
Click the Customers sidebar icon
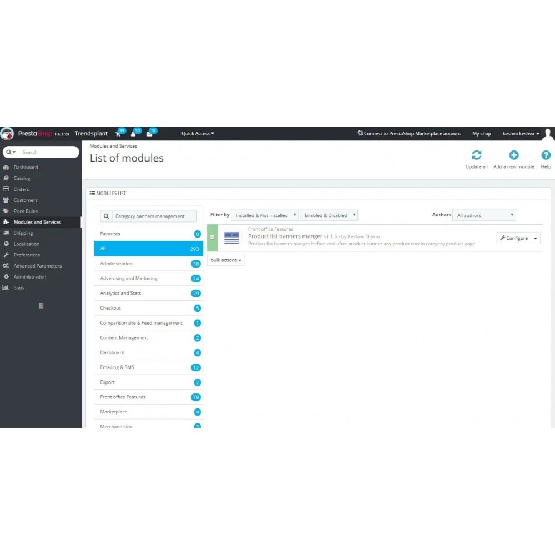(6, 200)
